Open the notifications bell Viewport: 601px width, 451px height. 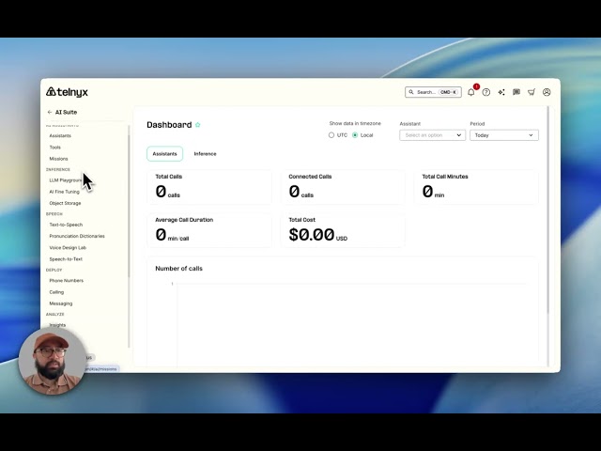click(471, 92)
